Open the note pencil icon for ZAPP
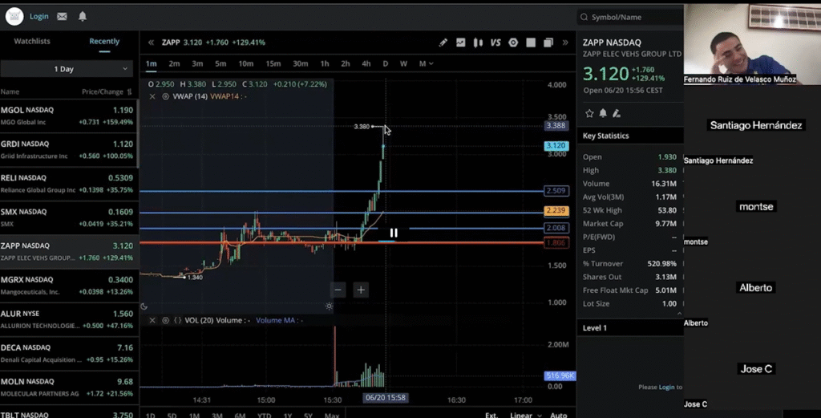821x418 pixels. pyautogui.click(x=617, y=113)
